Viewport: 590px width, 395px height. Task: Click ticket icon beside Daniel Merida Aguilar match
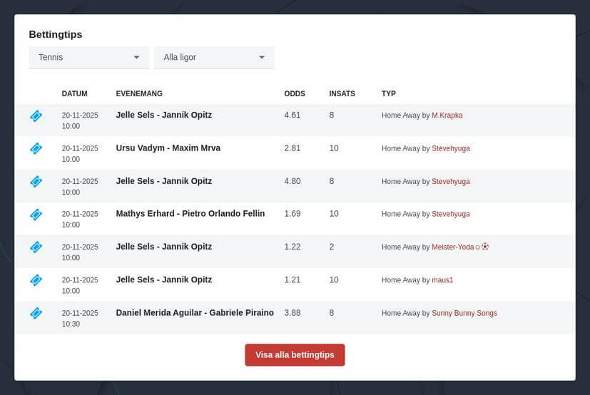click(36, 313)
